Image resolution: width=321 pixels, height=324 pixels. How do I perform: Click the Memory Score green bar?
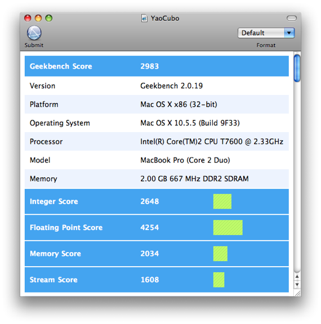(x=220, y=254)
